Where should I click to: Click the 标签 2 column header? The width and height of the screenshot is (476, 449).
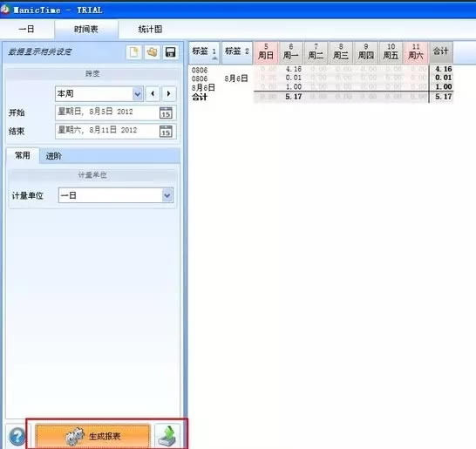click(237, 53)
